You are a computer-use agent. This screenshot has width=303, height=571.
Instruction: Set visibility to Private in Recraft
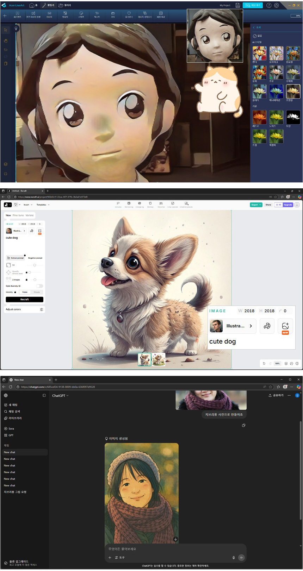tap(37, 292)
